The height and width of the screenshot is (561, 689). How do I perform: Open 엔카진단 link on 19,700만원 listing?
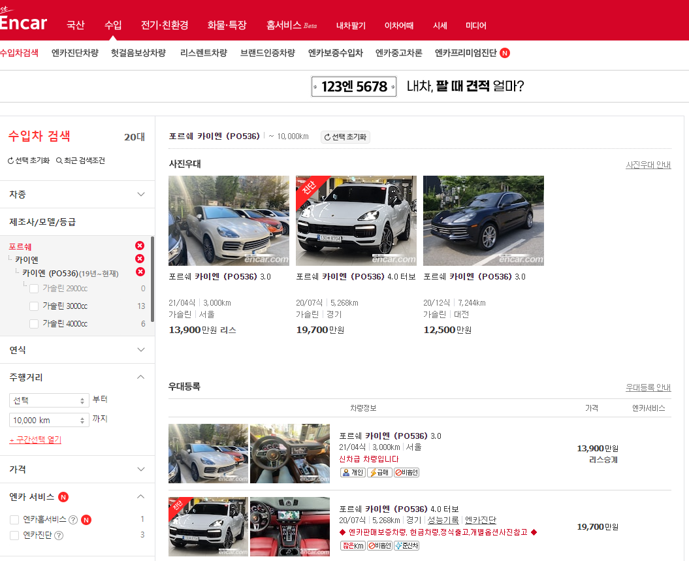(480, 520)
